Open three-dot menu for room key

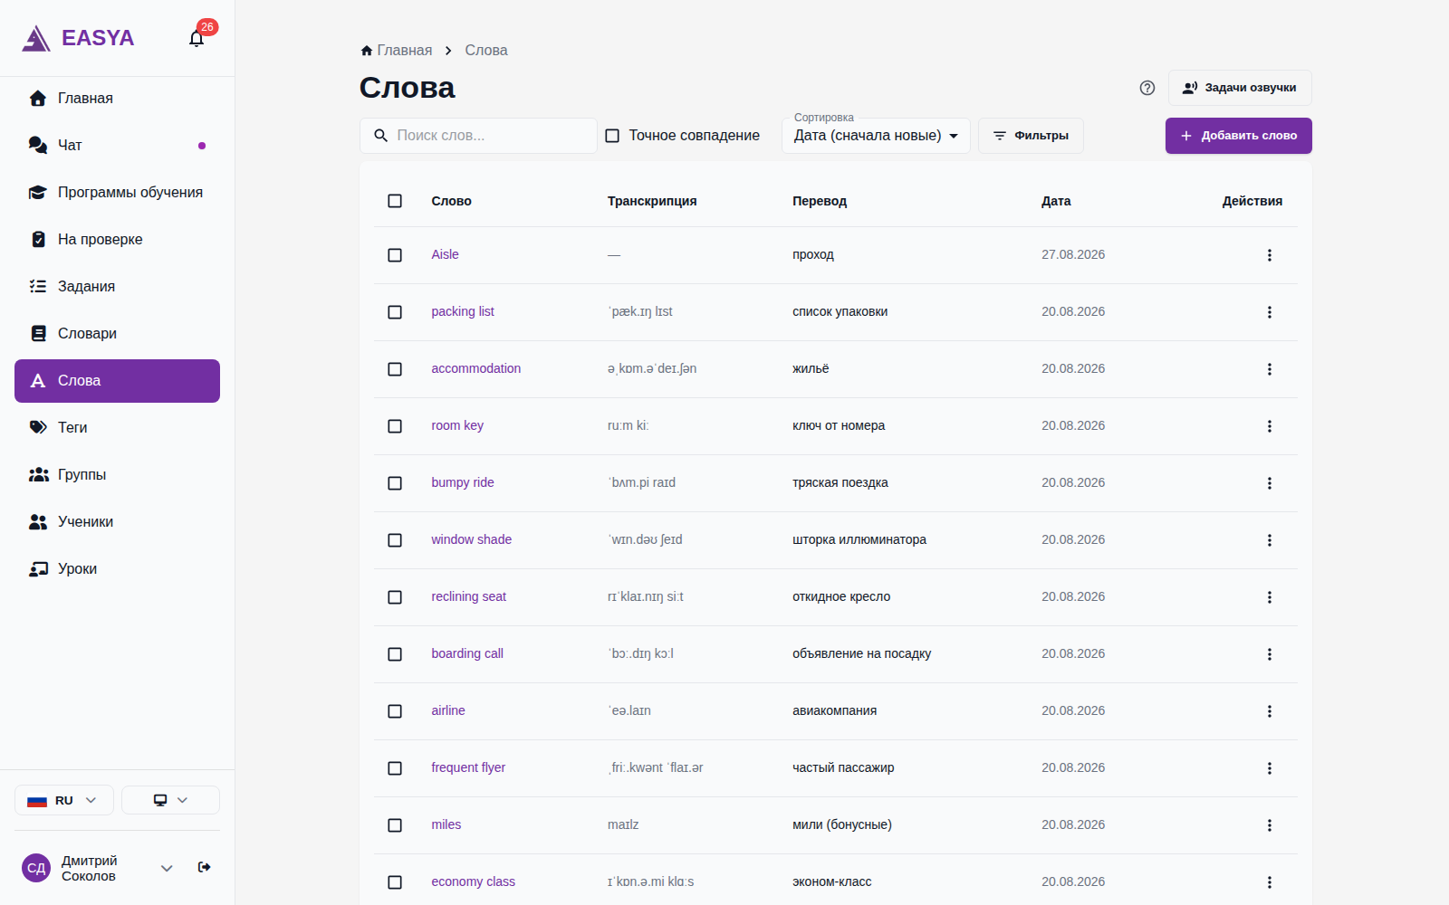[1270, 426]
